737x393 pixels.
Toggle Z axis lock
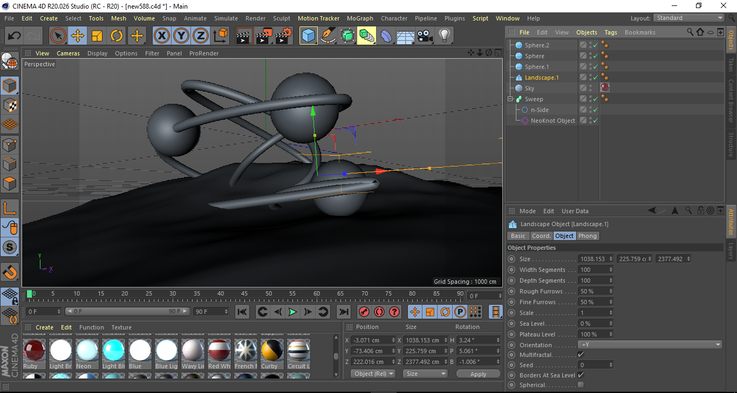tap(201, 36)
